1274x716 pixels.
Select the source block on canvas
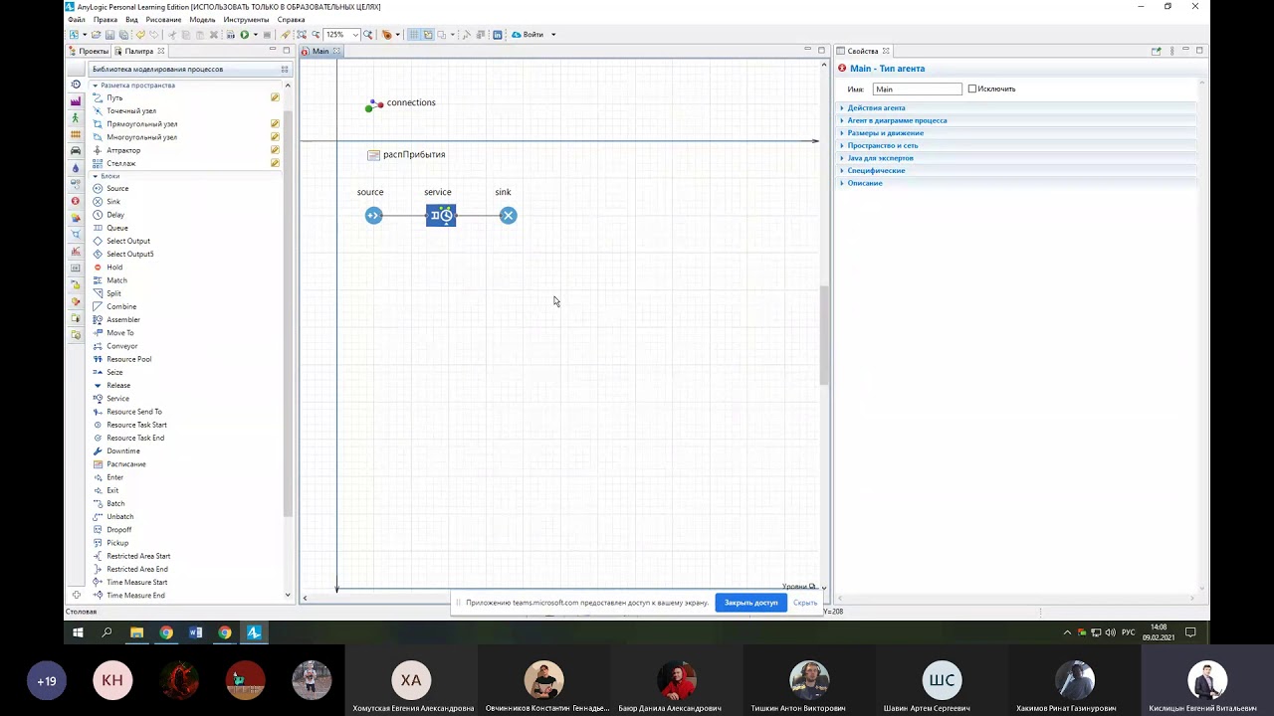coord(373,216)
